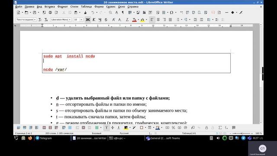Click the clear formatting slanted icon

127,19
